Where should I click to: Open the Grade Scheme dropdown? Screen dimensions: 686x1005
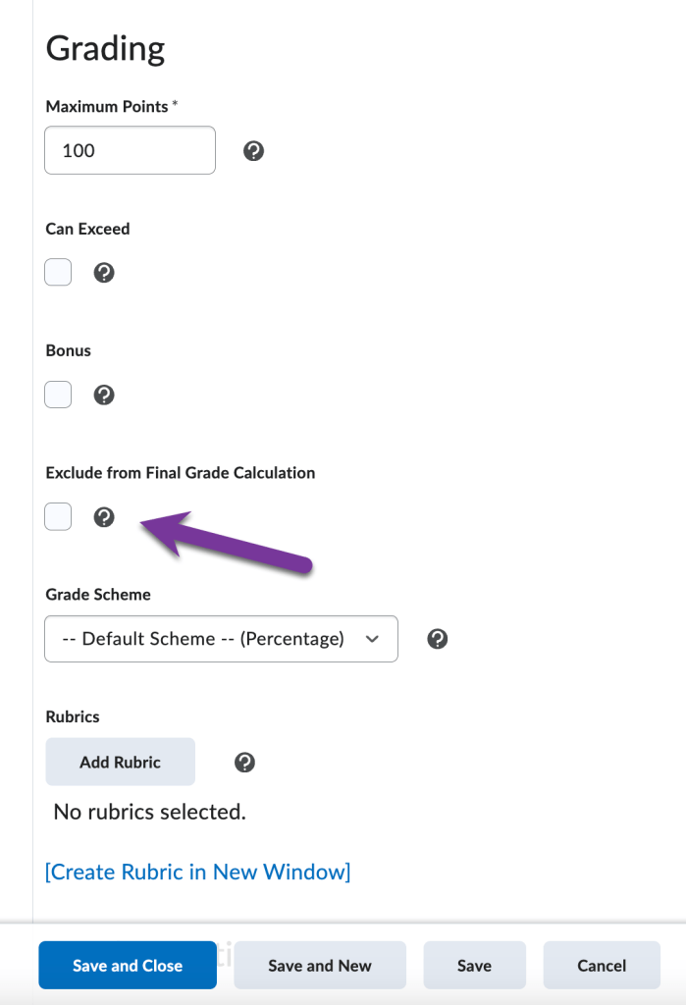[221, 638]
